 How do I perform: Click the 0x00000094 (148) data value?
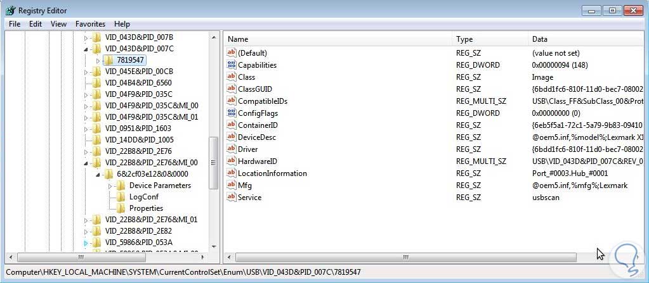click(560, 65)
